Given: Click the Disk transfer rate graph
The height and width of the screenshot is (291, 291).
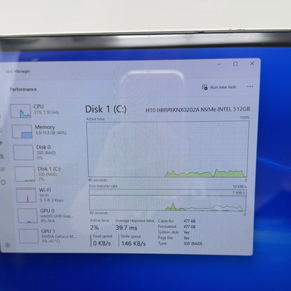Looking at the screenshot, I should pyautogui.click(x=167, y=200).
